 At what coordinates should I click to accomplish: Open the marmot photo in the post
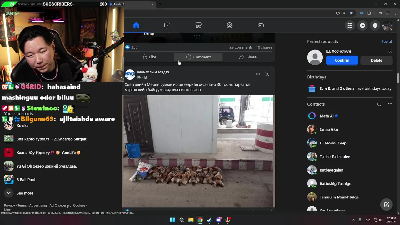198,151
